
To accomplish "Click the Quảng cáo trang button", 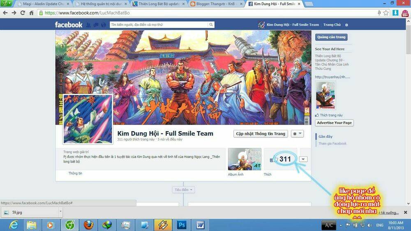I will pyautogui.click(x=331, y=37).
